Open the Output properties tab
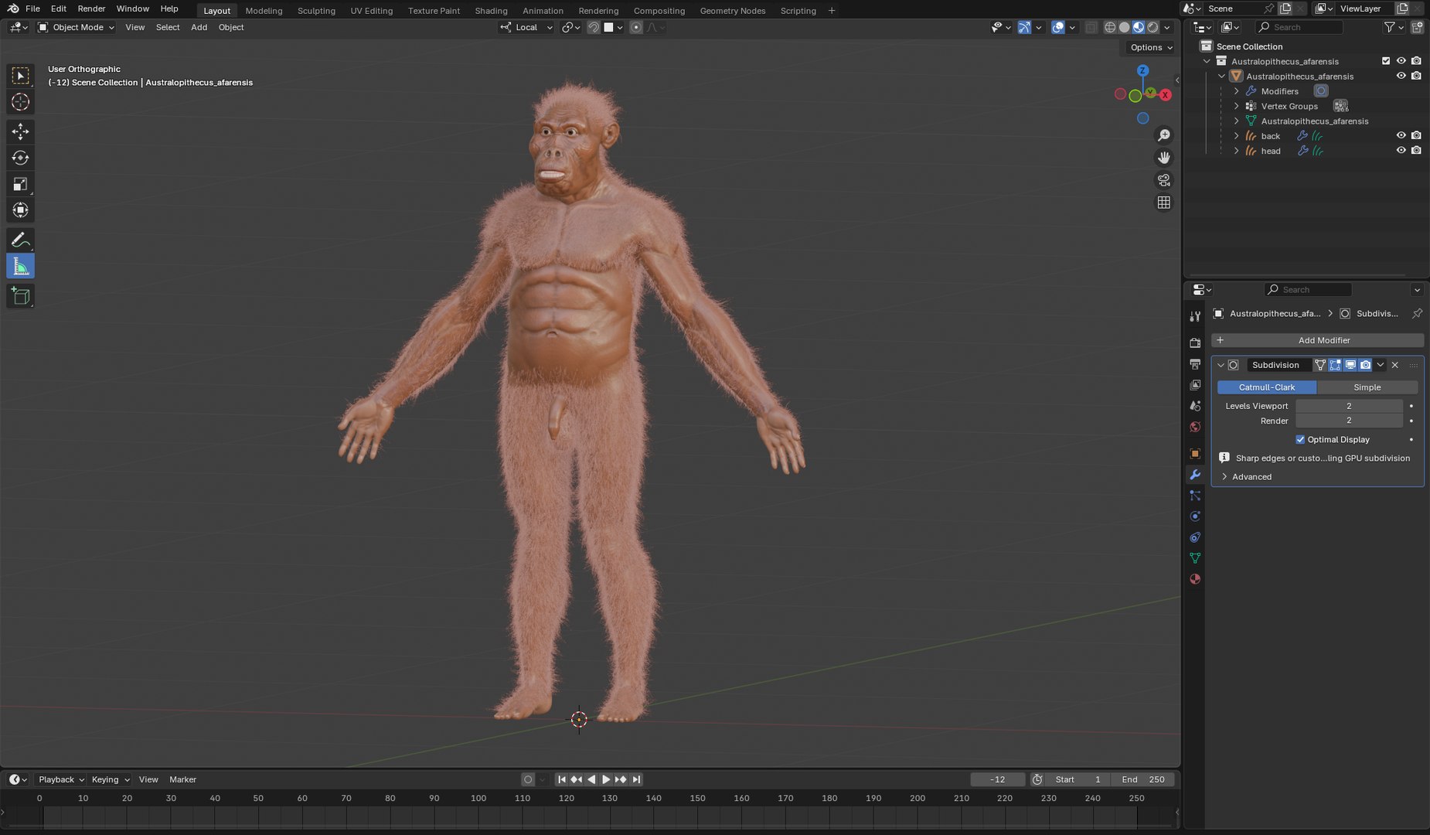The image size is (1430, 835). pyautogui.click(x=1195, y=363)
